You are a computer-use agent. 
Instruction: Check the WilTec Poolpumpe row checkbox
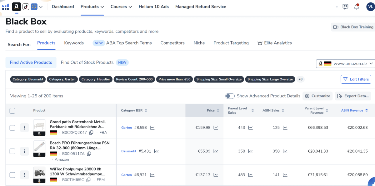[x=12, y=175]
